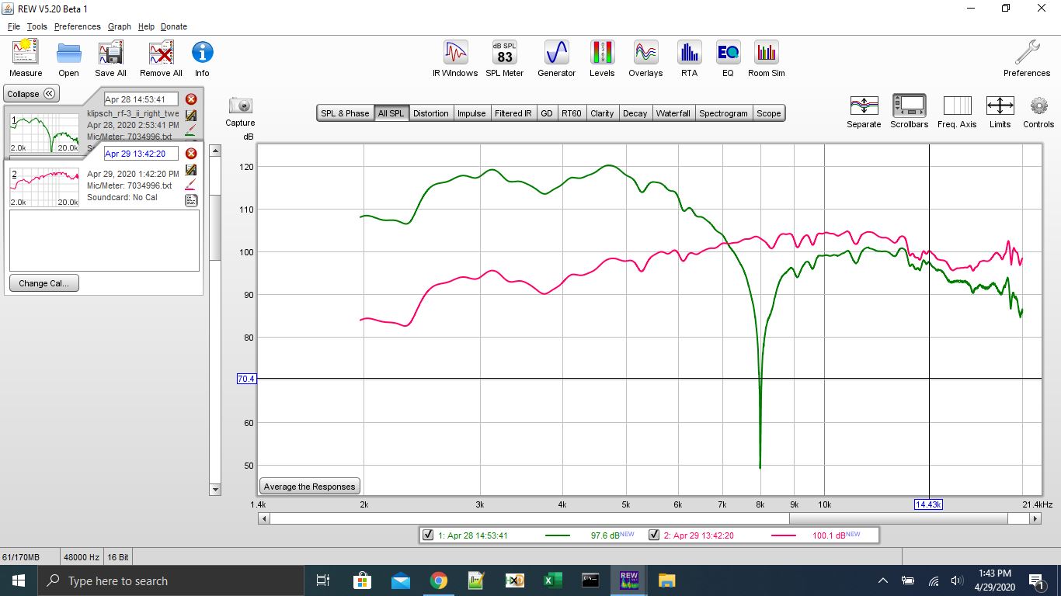Edit the Apr 28 14:53:41 name field
The image size is (1061, 596).
click(x=141, y=99)
